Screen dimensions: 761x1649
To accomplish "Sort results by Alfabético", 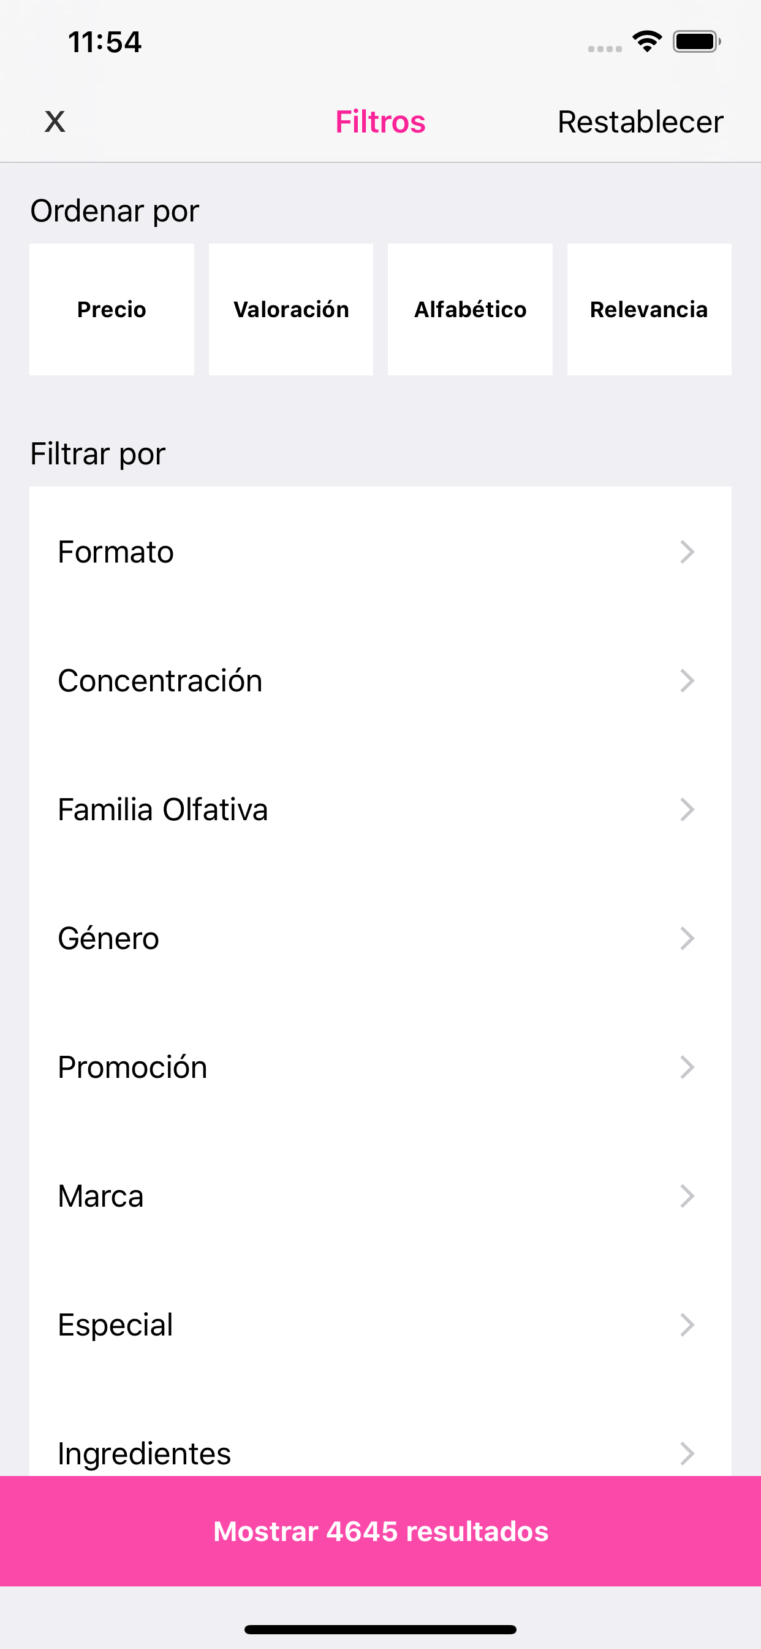I will point(470,309).
